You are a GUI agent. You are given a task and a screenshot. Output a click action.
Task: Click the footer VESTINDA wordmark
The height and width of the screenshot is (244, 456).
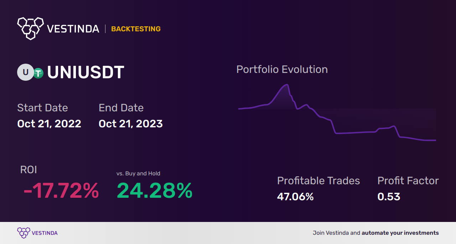[x=45, y=233]
